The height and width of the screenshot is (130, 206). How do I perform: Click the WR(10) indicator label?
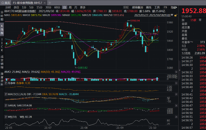click(x=12, y=117)
